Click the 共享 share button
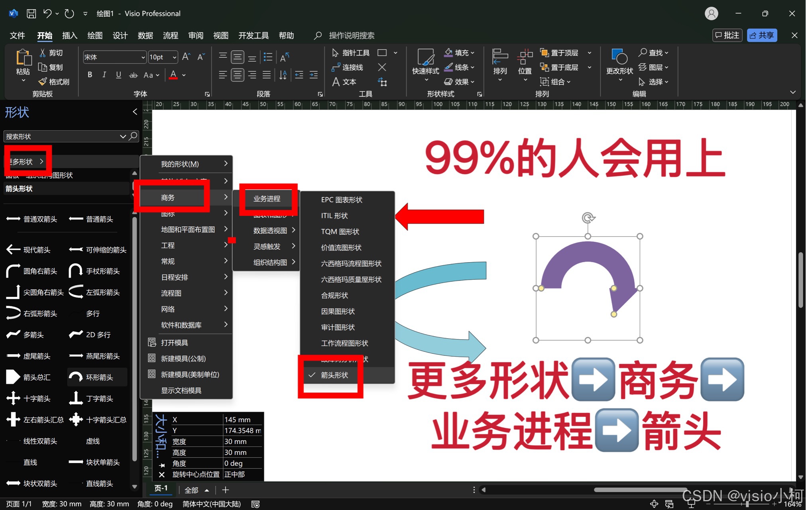The image size is (806, 510). coord(762,35)
